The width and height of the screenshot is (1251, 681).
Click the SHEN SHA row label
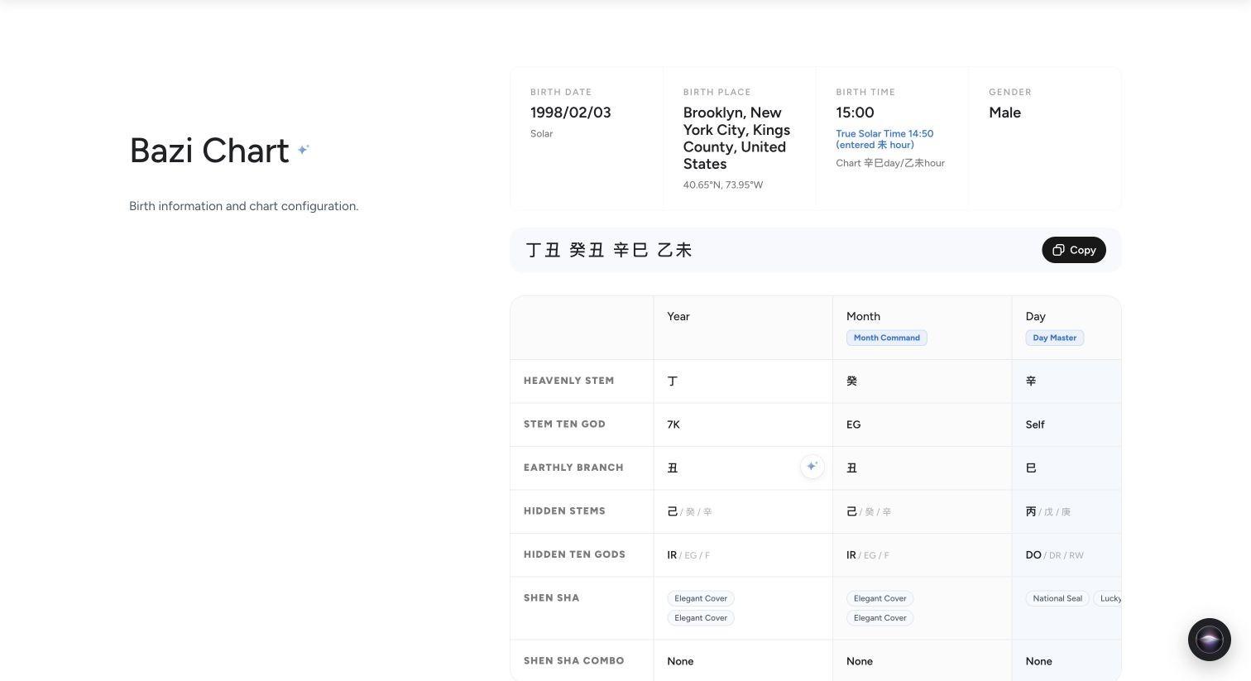click(x=551, y=597)
